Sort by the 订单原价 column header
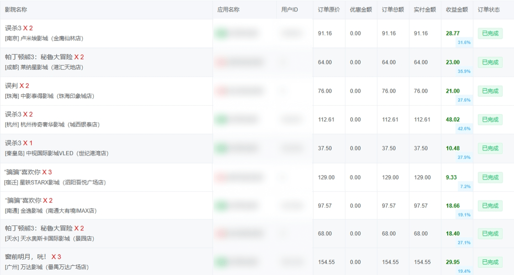 click(329, 10)
